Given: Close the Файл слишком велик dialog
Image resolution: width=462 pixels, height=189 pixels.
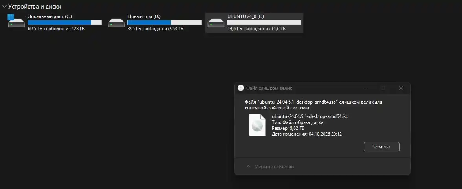Looking at the screenshot, I should pyautogui.click(x=401, y=88).
